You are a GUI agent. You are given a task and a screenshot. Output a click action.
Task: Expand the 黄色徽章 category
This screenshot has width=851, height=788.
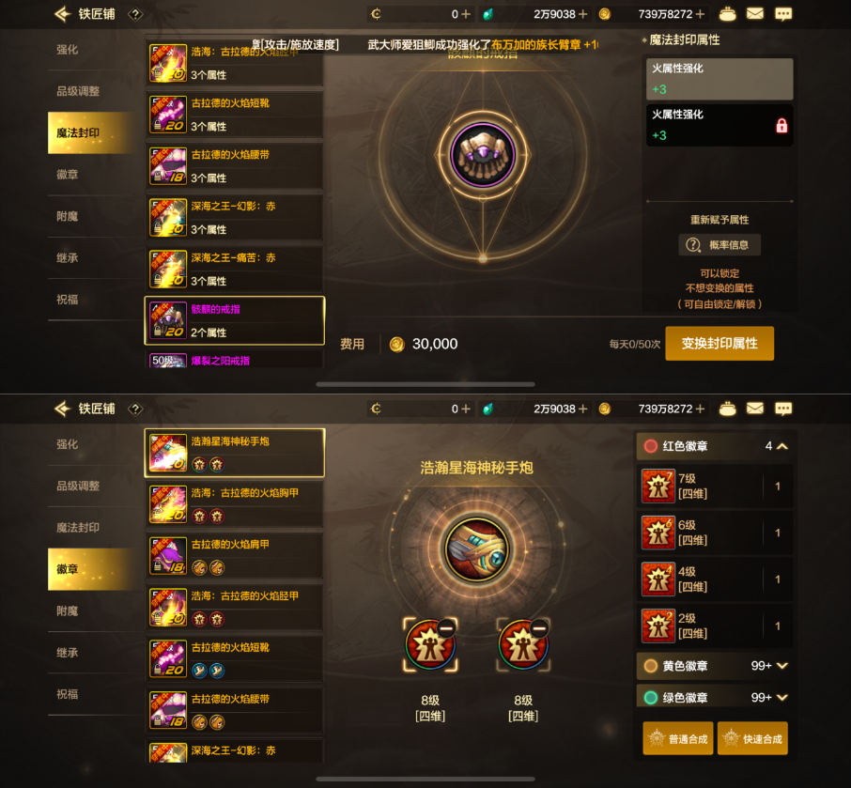click(714, 666)
